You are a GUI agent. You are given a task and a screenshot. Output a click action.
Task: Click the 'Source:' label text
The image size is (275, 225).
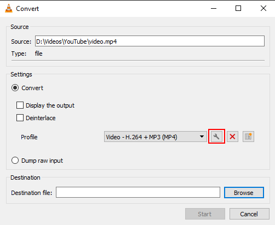click(x=21, y=42)
